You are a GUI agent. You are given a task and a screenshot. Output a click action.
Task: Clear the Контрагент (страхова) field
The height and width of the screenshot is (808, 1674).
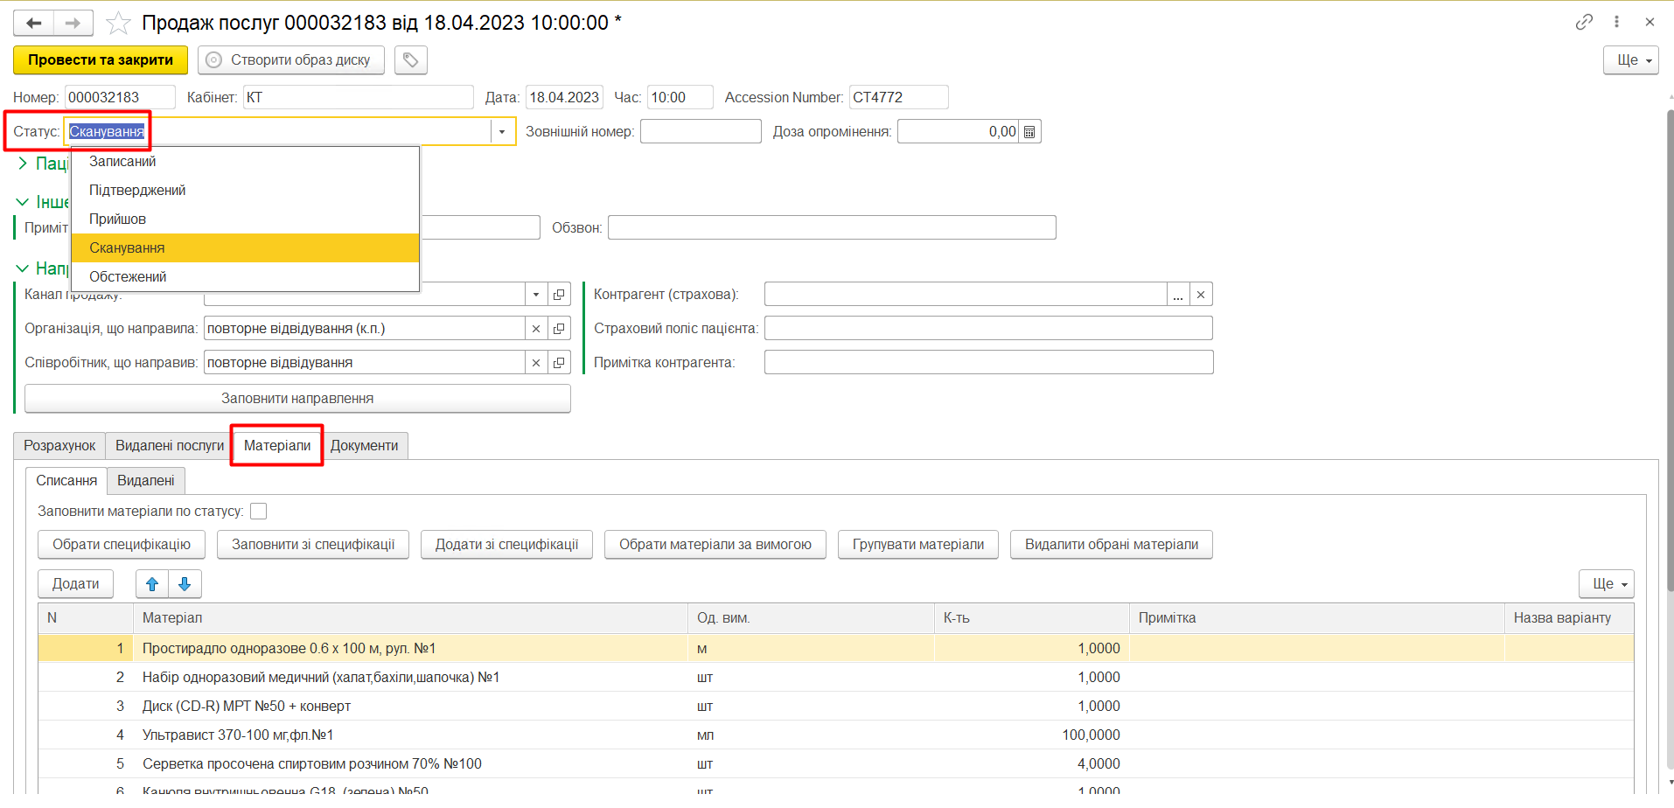(x=1201, y=295)
